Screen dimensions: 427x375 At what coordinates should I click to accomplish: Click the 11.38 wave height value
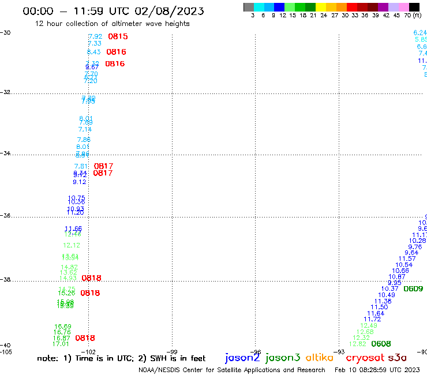383,301
